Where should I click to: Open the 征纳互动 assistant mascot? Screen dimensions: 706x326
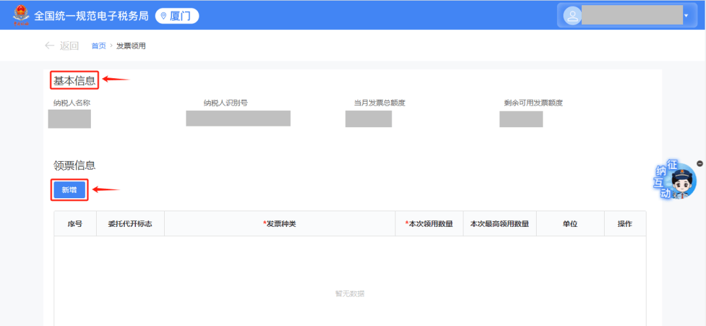[675, 181]
